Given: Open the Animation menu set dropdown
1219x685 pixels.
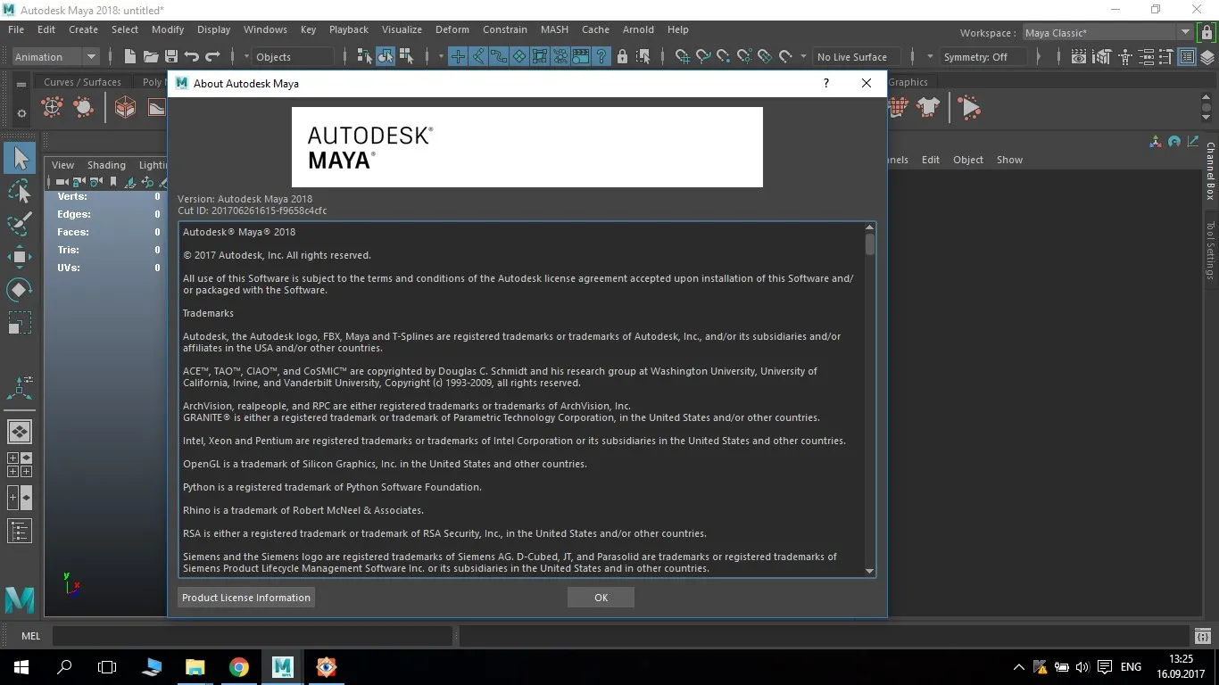Looking at the screenshot, I should click(x=55, y=56).
